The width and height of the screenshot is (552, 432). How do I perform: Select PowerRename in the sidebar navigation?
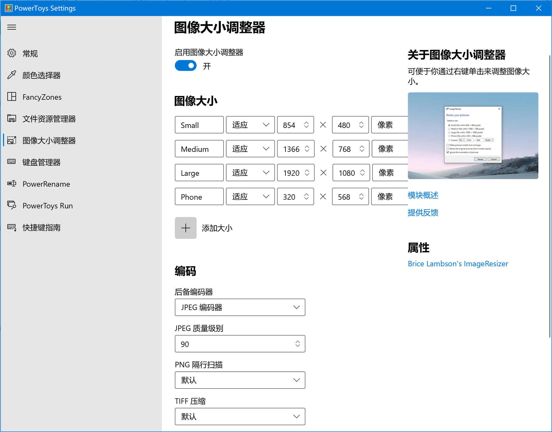pyautogui.click(x=46, y=184)
